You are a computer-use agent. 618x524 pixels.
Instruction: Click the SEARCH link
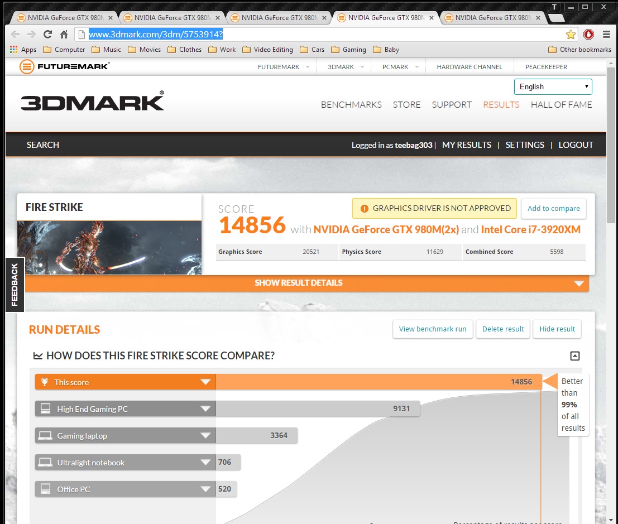[43, 145]
